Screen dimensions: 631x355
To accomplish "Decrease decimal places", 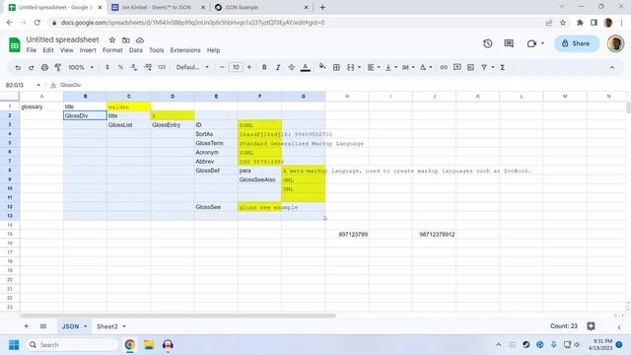I will click(134, 68).
